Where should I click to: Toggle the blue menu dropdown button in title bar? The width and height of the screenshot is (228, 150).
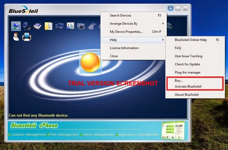click(x=170, y=8)
